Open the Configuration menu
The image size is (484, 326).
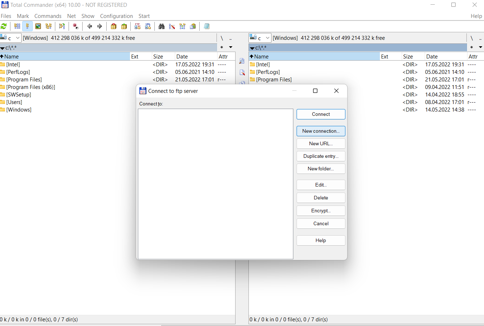(x=116, y=16)
